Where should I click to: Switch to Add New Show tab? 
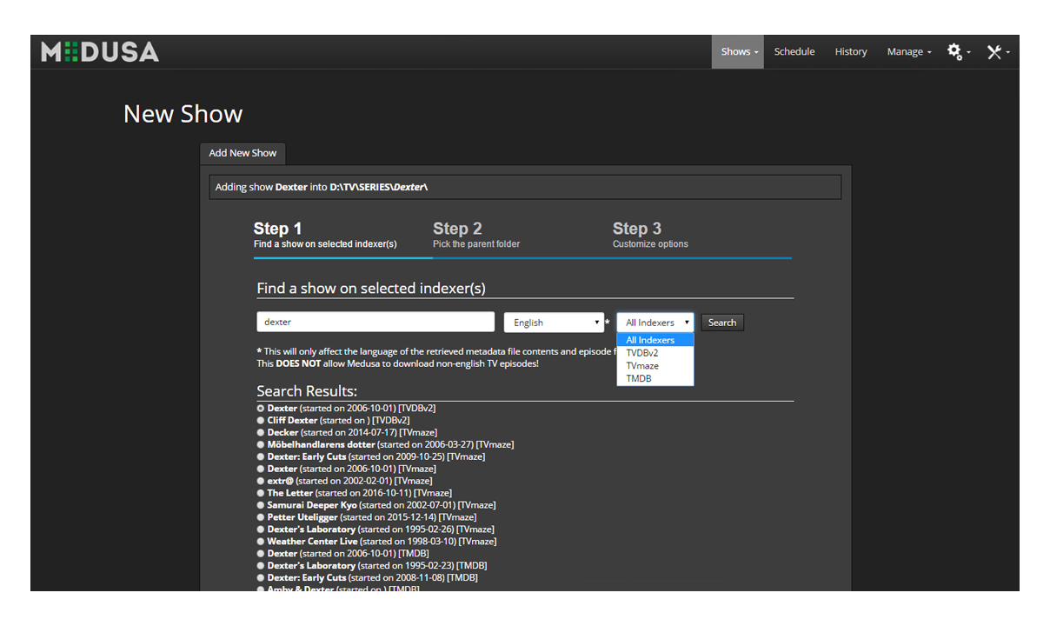243,153
